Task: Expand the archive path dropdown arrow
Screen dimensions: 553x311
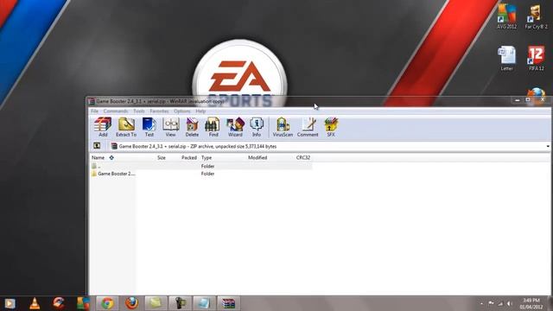Action: [548, 146]
